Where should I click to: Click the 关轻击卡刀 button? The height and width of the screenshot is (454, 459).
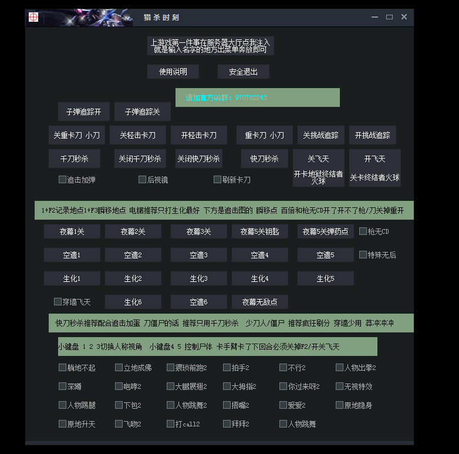(x=138, y=135)
